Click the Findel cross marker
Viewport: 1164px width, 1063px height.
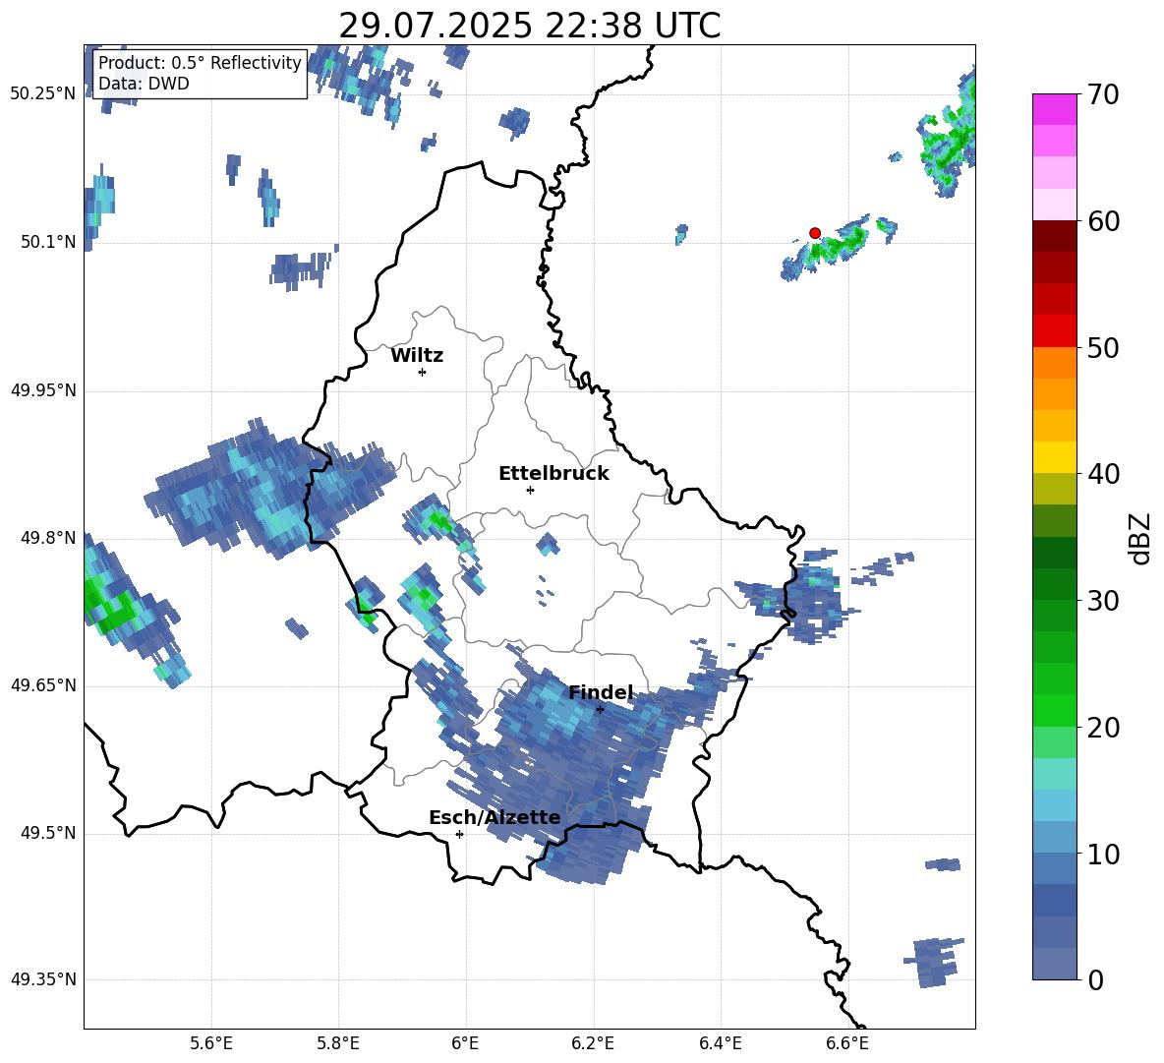600,710
